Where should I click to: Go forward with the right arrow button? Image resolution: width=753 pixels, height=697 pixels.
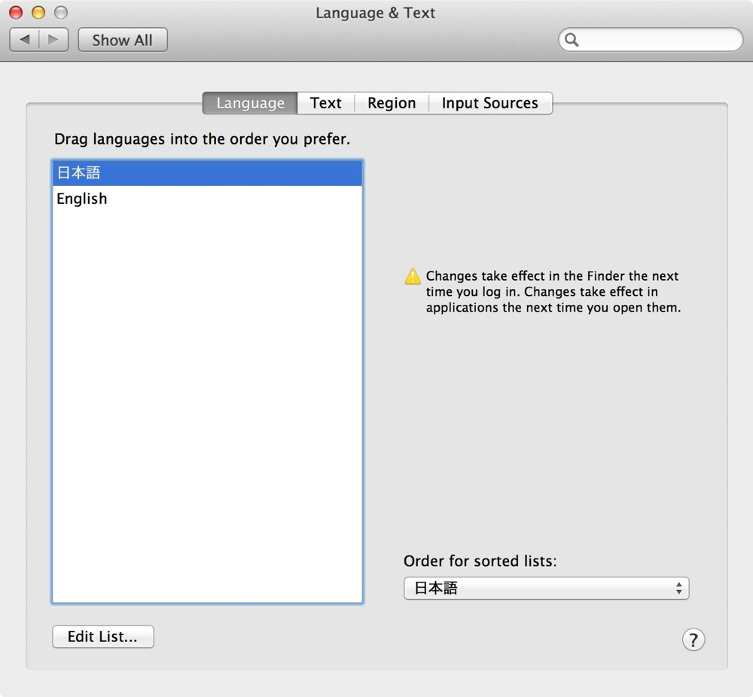(x=53, y=40)
